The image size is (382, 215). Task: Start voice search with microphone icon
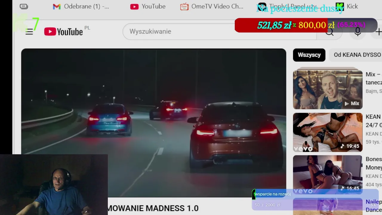(x=358, y=32)
